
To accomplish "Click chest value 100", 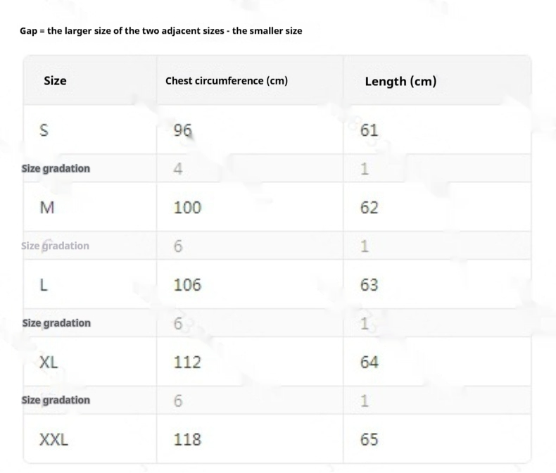I will [x=187, y=208].
